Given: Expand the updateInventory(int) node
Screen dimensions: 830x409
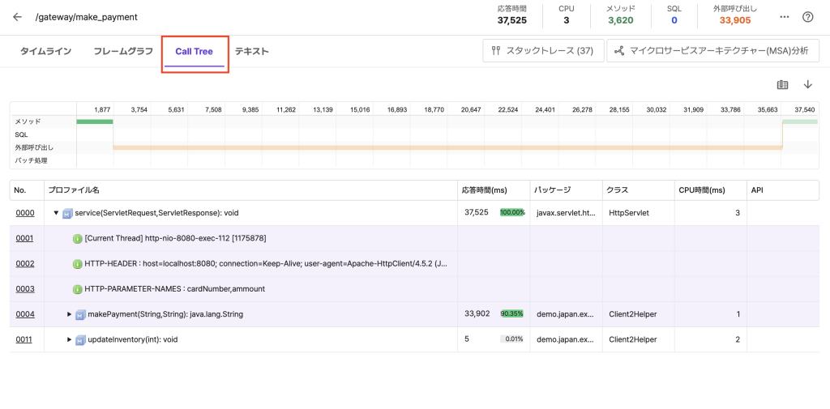Looking at the screenshot, I should tap(69, 339).
